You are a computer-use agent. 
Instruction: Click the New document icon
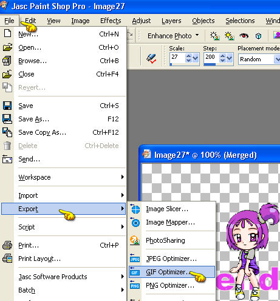pos(7,33)
